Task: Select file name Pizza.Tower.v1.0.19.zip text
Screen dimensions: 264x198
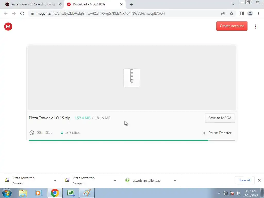Action: click(49, 118)
